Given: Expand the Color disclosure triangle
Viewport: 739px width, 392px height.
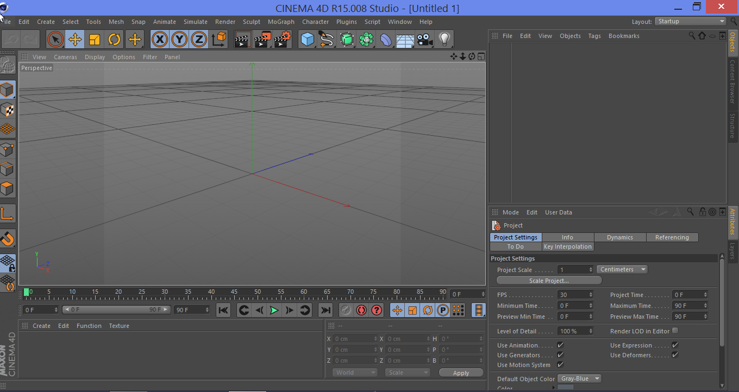Looking at the screenshot, I should (554, 388).
